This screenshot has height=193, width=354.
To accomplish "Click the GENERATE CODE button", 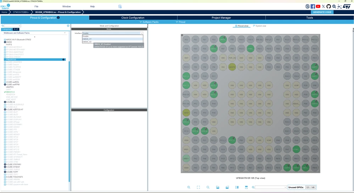I will pyautogui.click(x=322, y=12).
